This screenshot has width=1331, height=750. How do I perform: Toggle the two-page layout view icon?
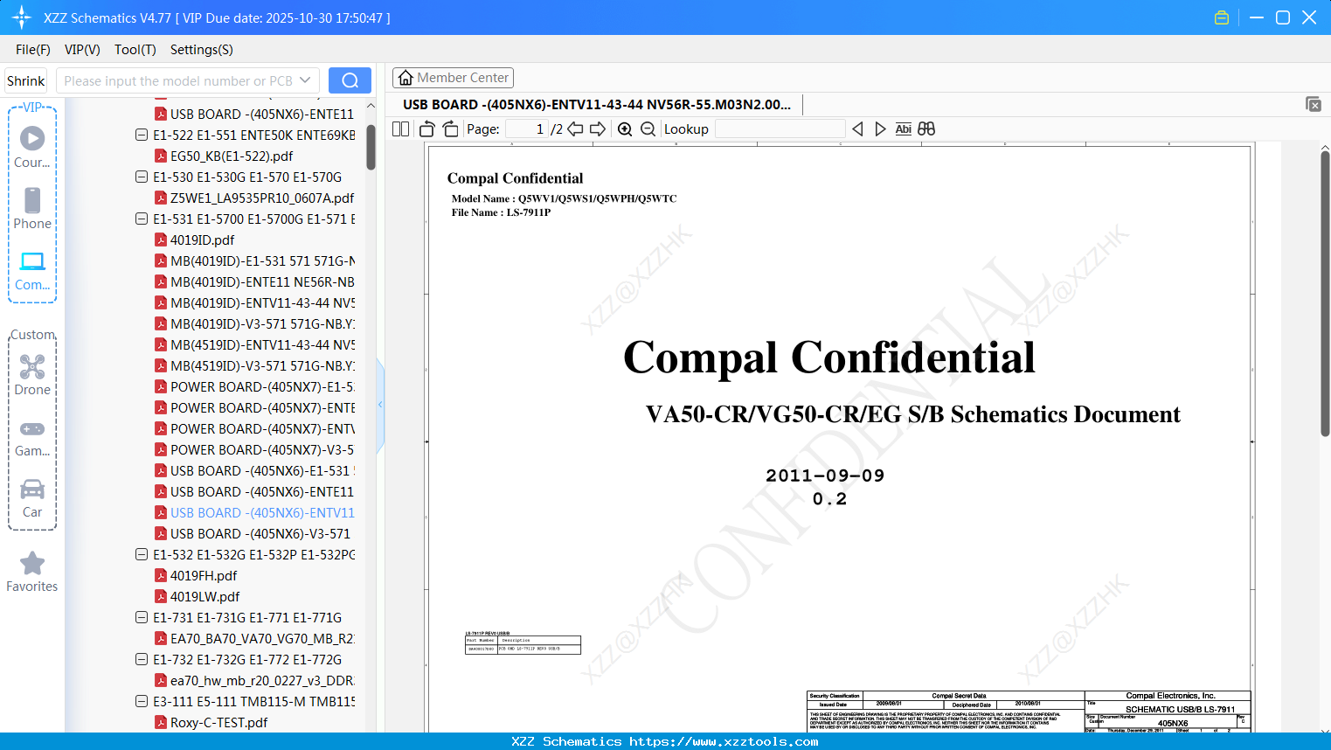point(401,128)
